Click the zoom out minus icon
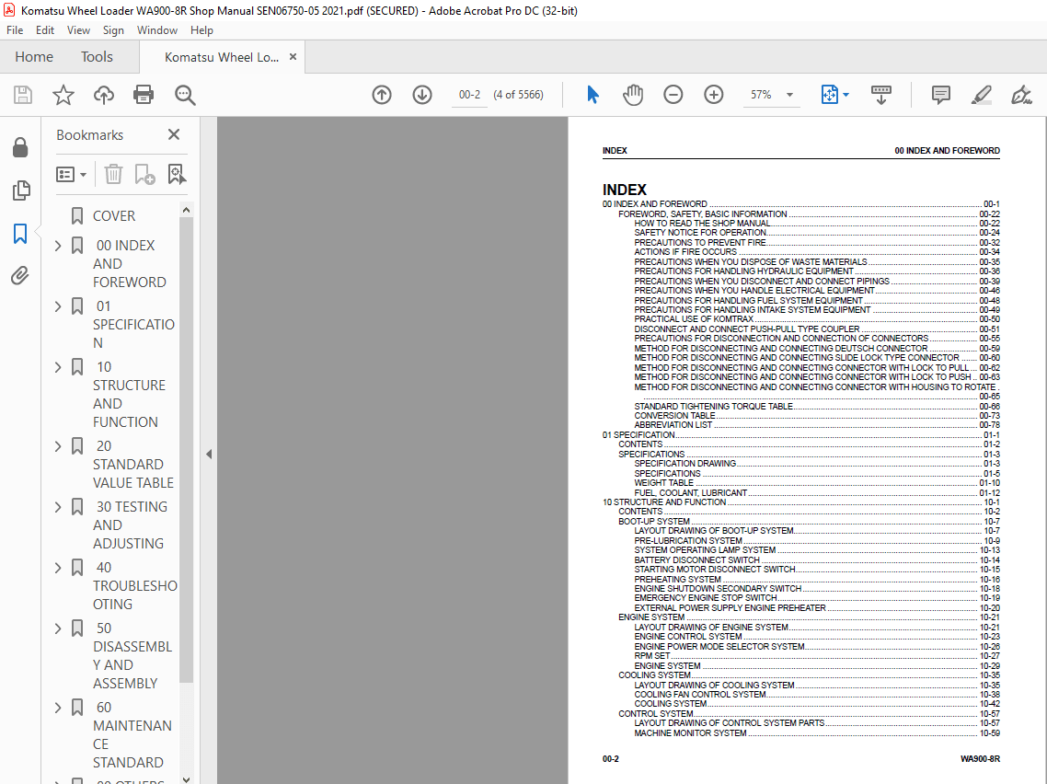The width and height of the screenshot is (1047, 784). (x=673, y=95)
